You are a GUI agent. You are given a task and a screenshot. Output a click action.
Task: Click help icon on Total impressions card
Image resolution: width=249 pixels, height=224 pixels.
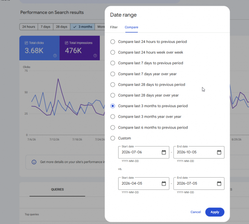pyautogui.click(x=95, y=56)
